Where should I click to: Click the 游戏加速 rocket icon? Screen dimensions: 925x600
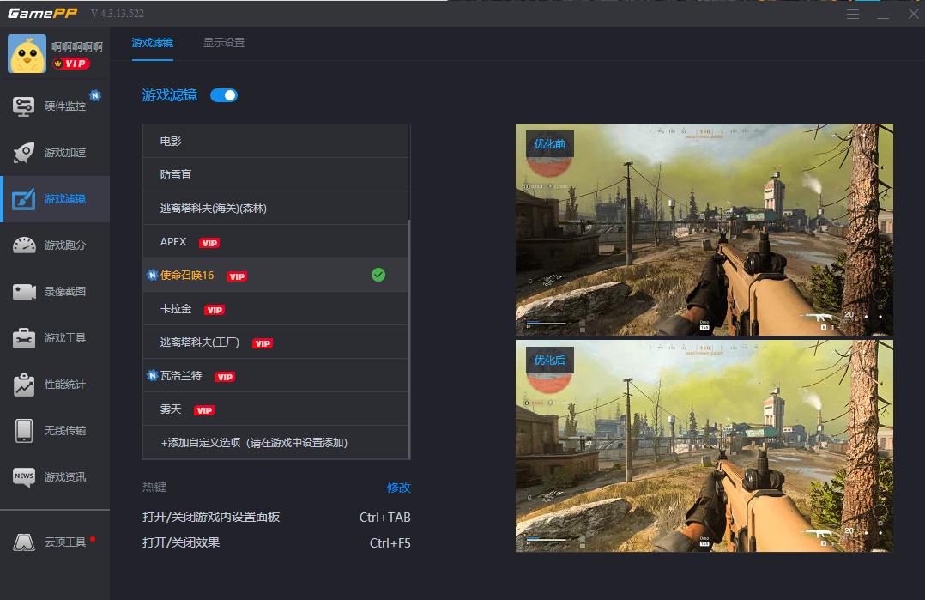(x=24, y=152)
